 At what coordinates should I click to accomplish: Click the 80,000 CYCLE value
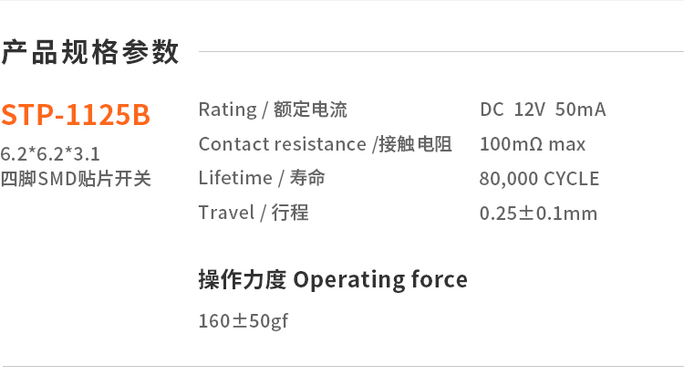[x=539, y=179]
